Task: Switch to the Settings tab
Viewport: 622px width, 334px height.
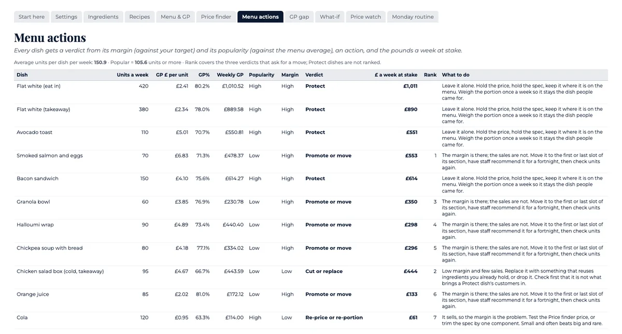Action: click(x=66, y=17)
